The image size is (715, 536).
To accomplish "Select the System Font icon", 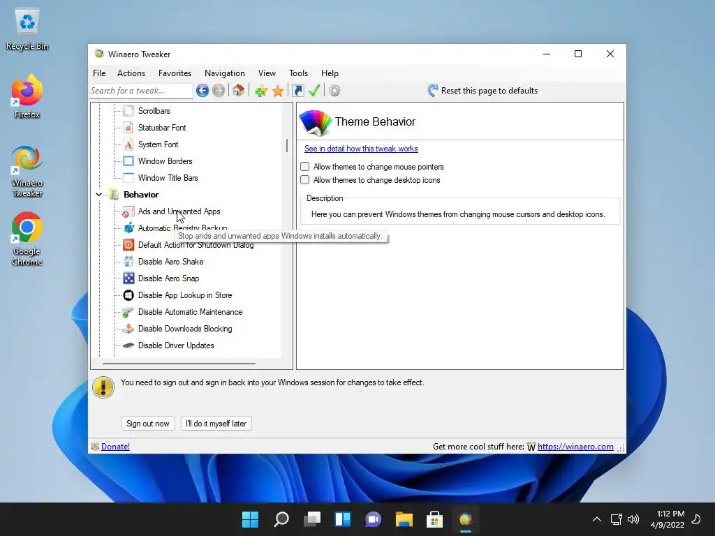I will (128, 144).
